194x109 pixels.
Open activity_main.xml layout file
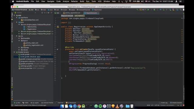(31, 43)
